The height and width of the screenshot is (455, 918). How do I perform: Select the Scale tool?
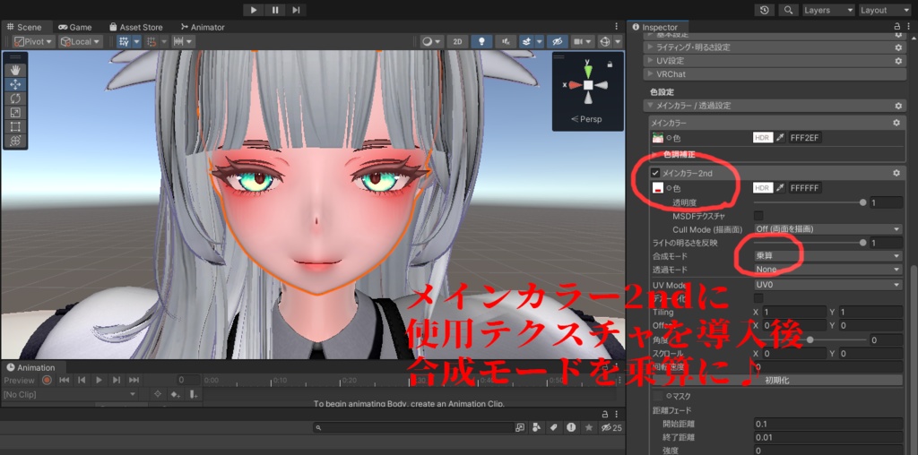[15, 112]
